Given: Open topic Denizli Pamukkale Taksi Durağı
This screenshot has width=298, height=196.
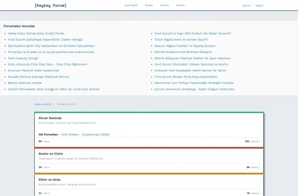Looking at the screenshot, I should [54, 89].
